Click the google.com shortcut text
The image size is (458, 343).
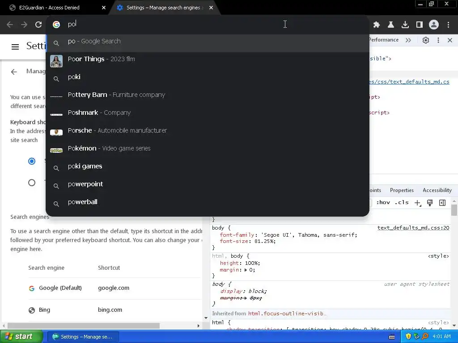click(114, 288)
